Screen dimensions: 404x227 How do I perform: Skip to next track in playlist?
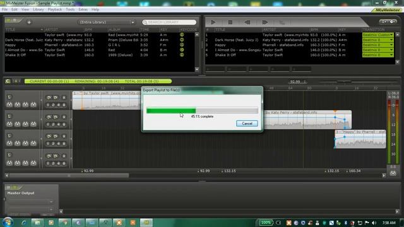264,23
